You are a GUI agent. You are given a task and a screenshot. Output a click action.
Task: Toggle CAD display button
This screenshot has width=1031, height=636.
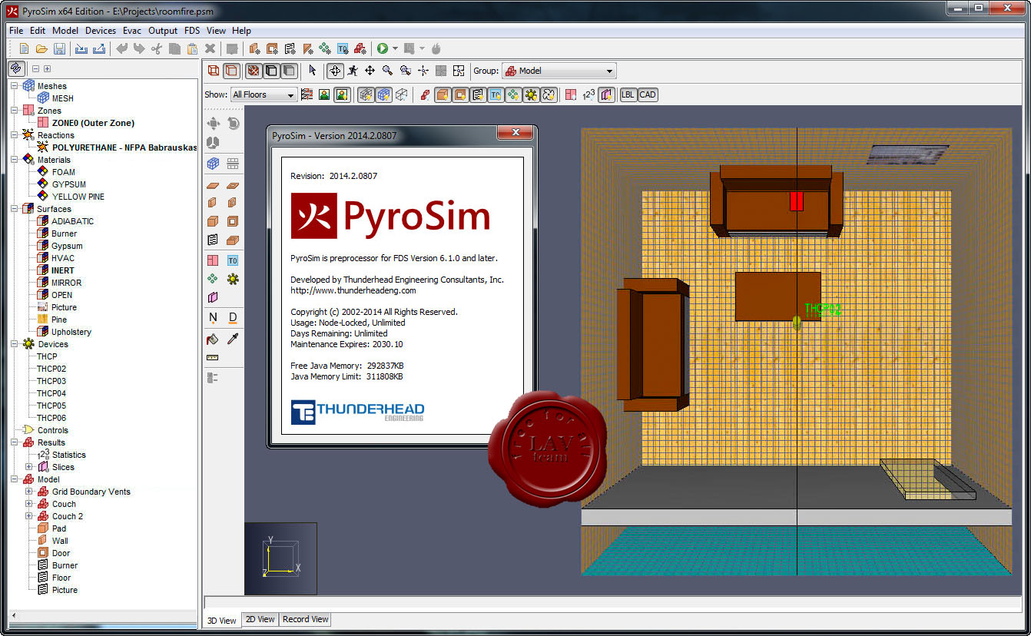tap(648, 94)
